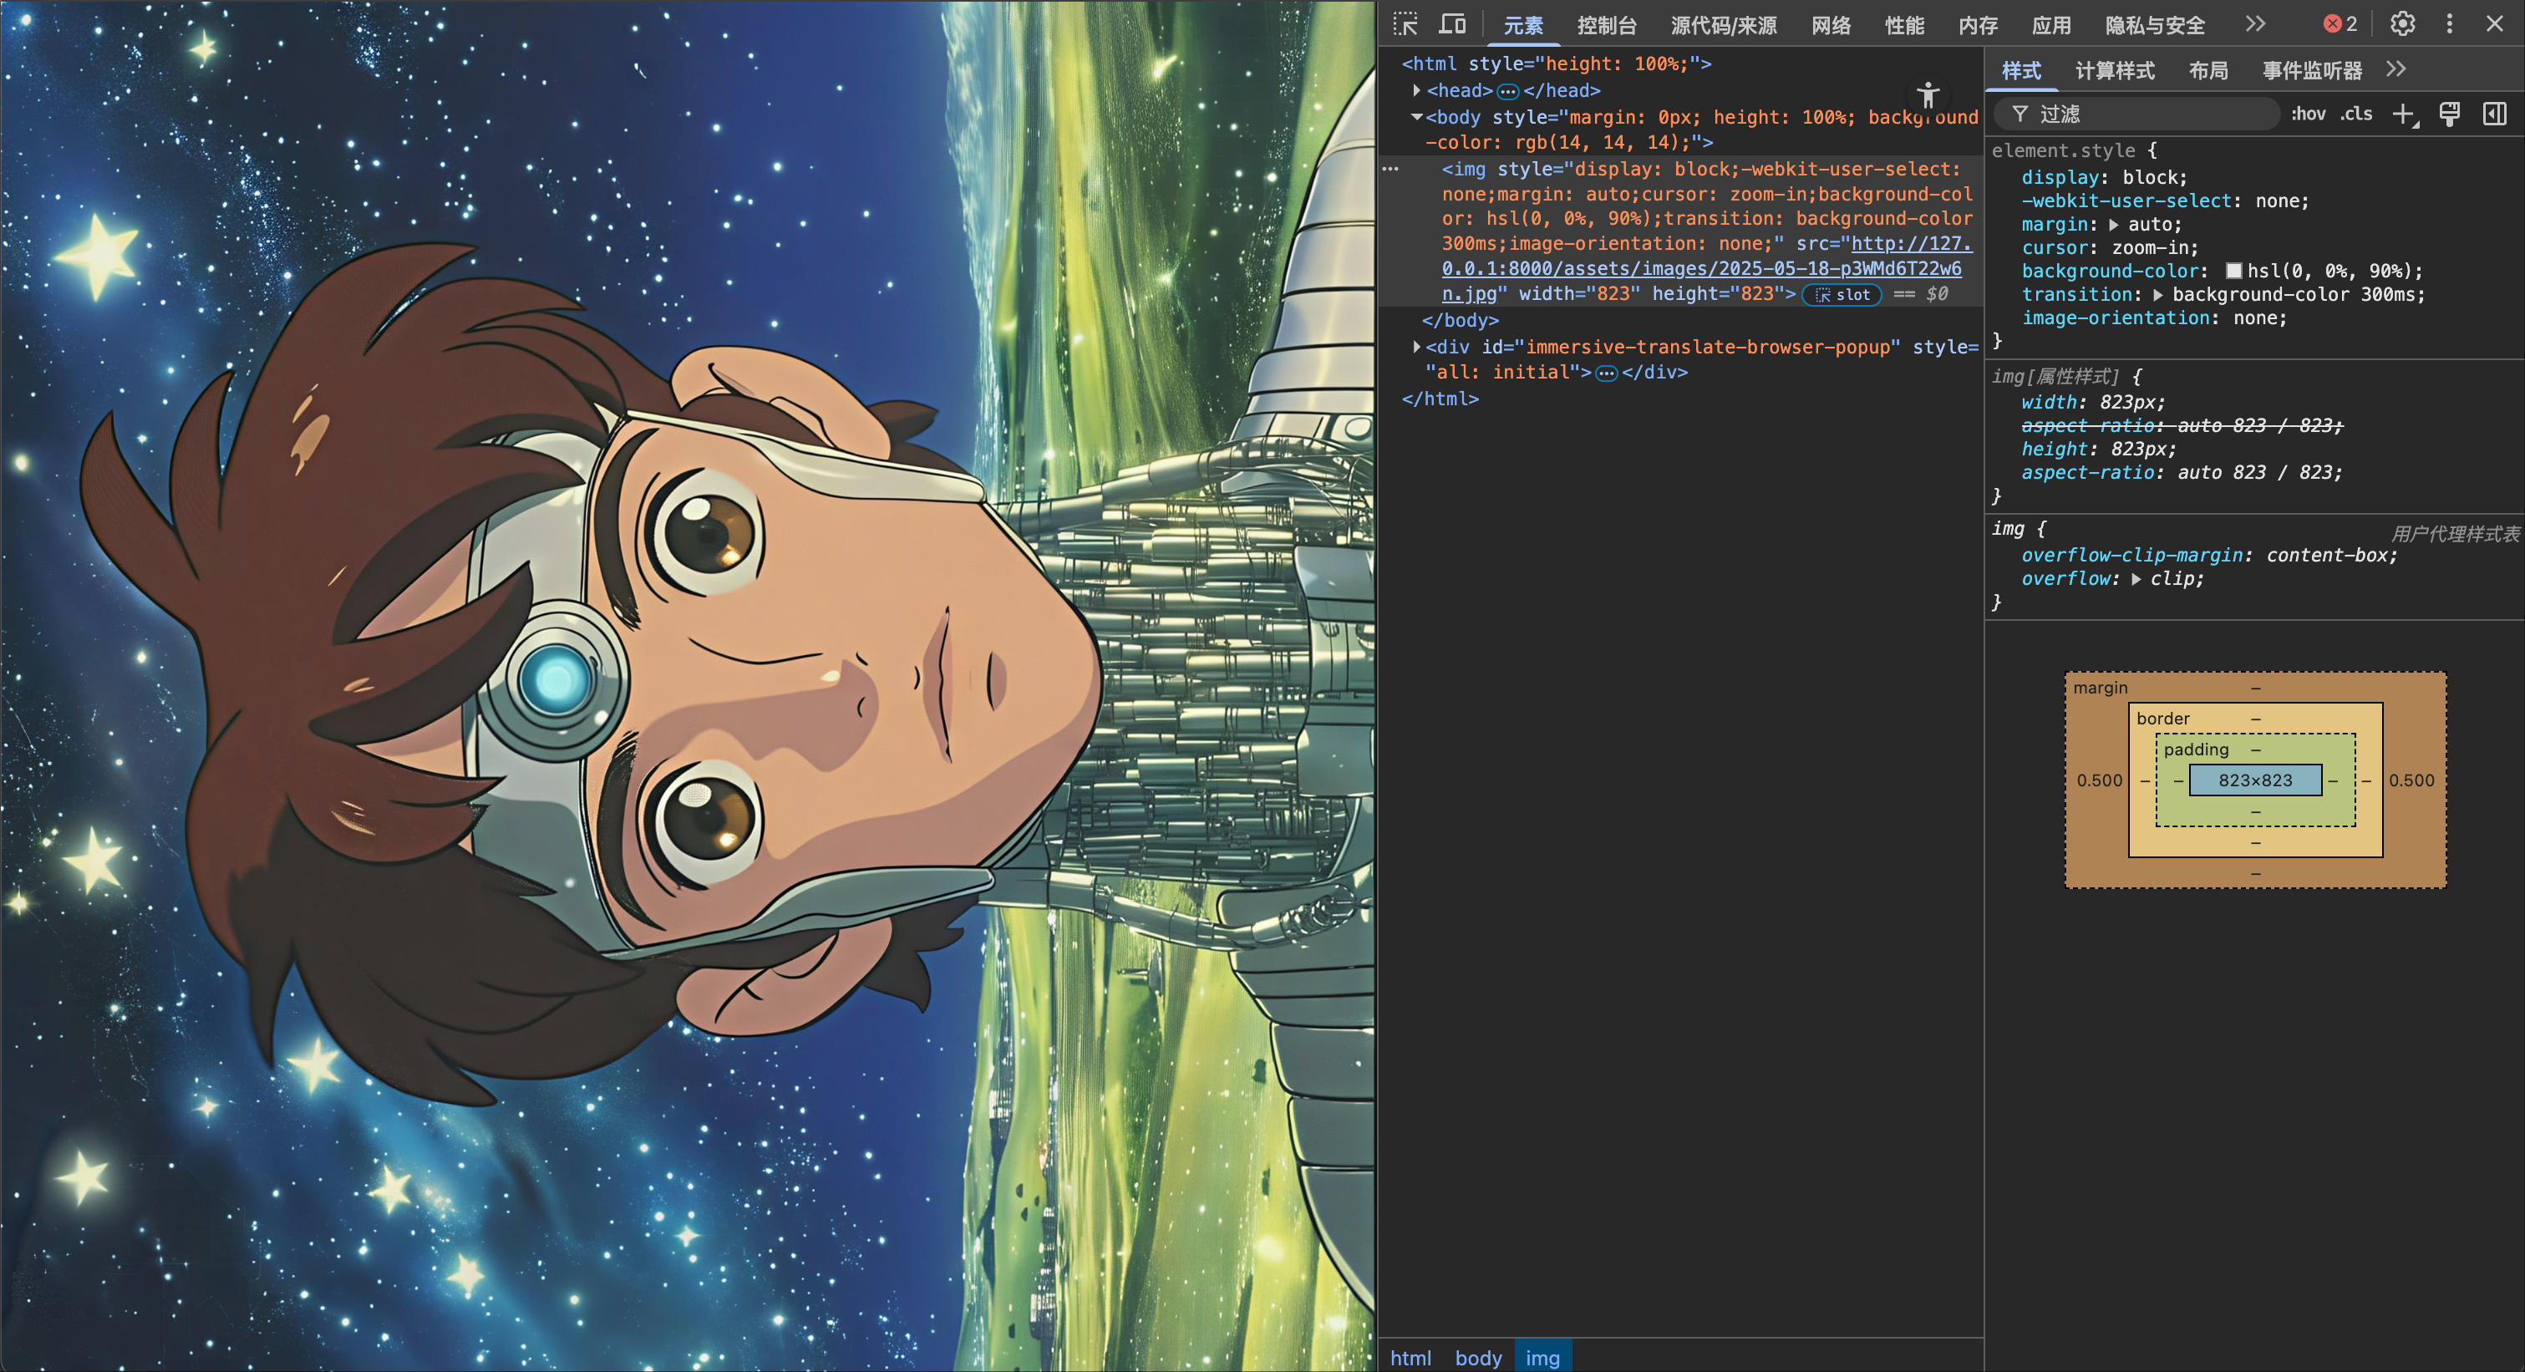
Task: Switch to the 控制台 tab
Action: point(1607,25)
